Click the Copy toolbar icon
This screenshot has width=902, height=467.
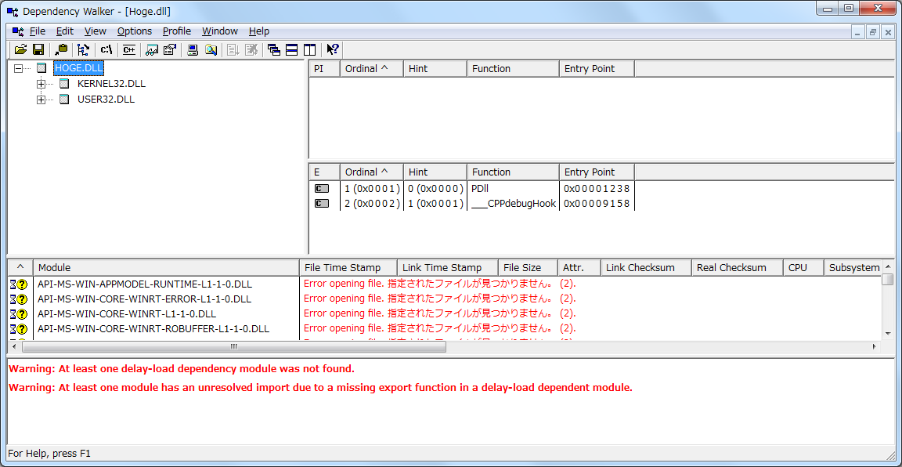[x=61, y=49]
